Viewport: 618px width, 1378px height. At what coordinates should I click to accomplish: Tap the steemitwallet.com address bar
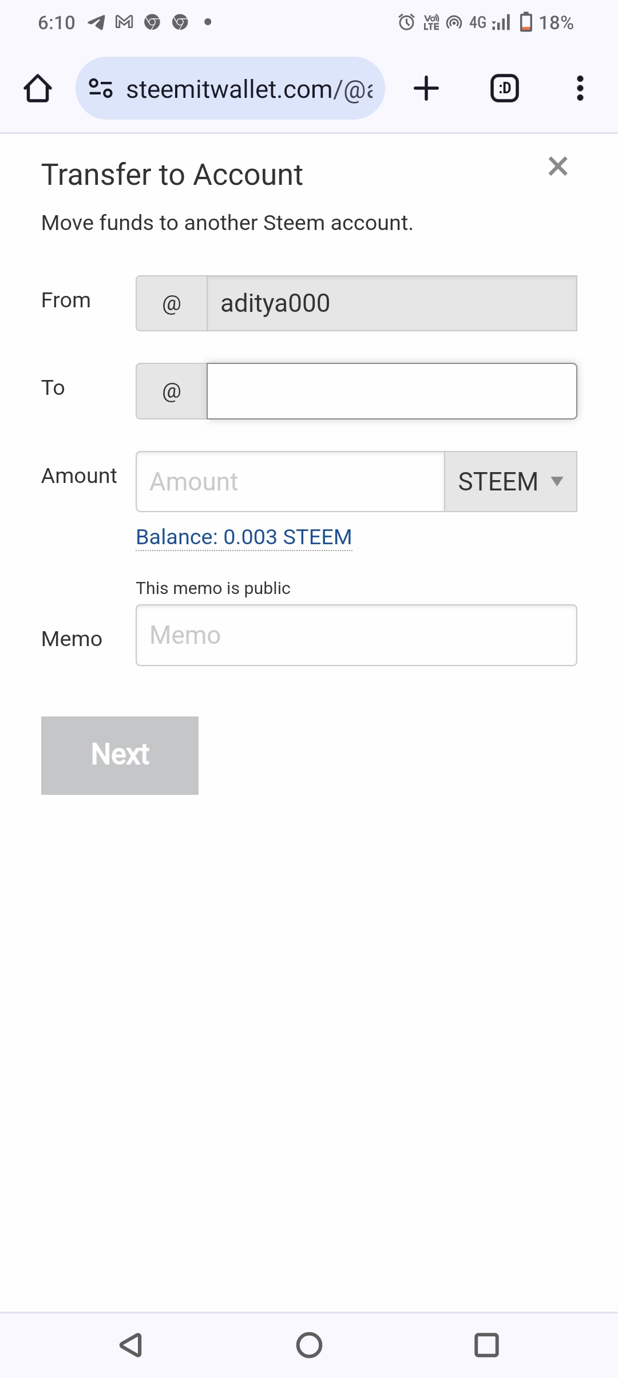click(249, 89)
